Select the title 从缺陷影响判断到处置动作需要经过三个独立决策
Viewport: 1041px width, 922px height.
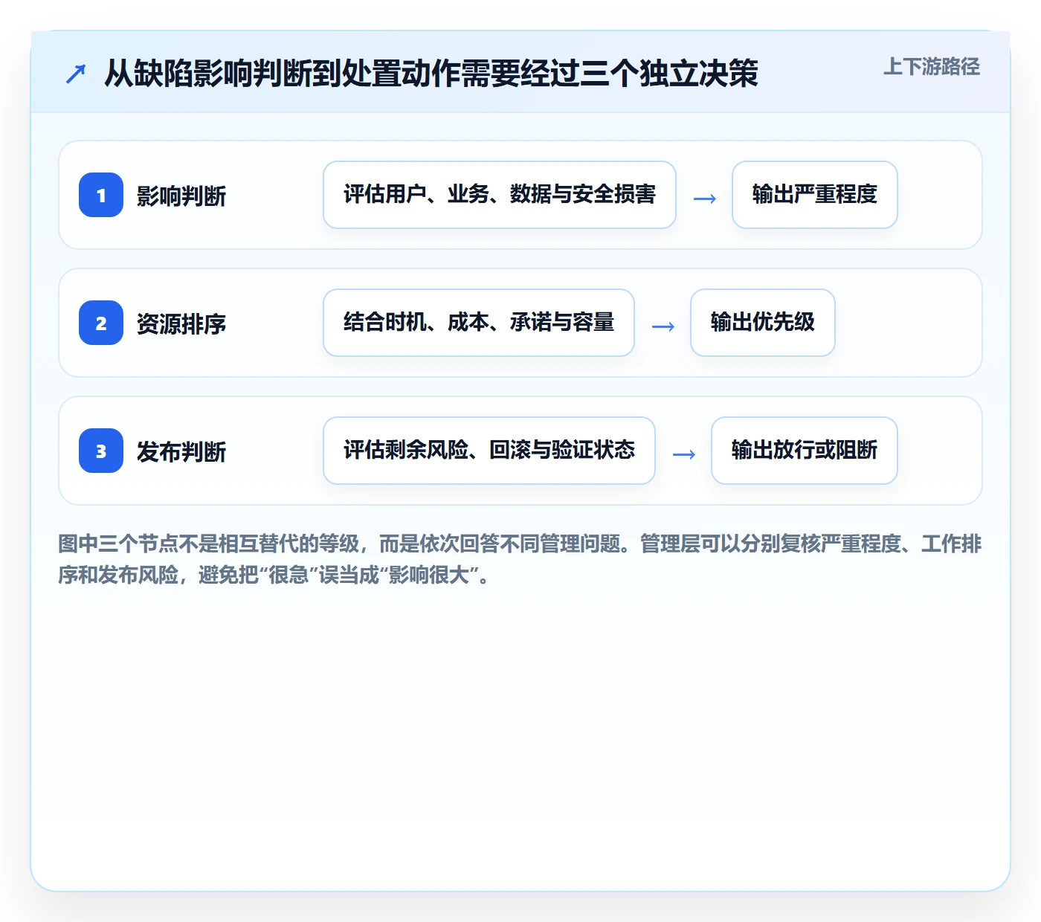pyautogui.click(x=431, y=73)
